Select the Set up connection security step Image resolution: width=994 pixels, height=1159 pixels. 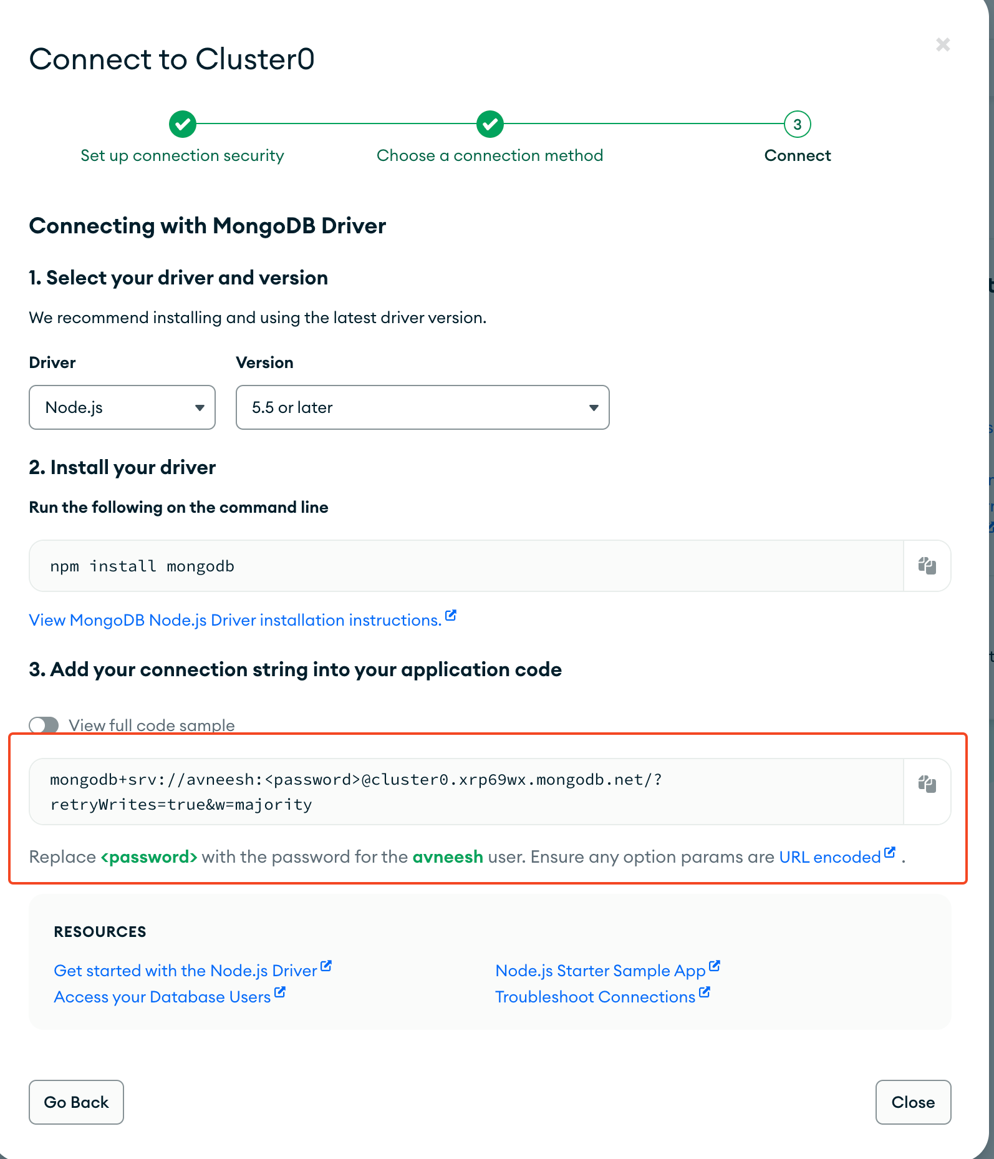[181, 155]
